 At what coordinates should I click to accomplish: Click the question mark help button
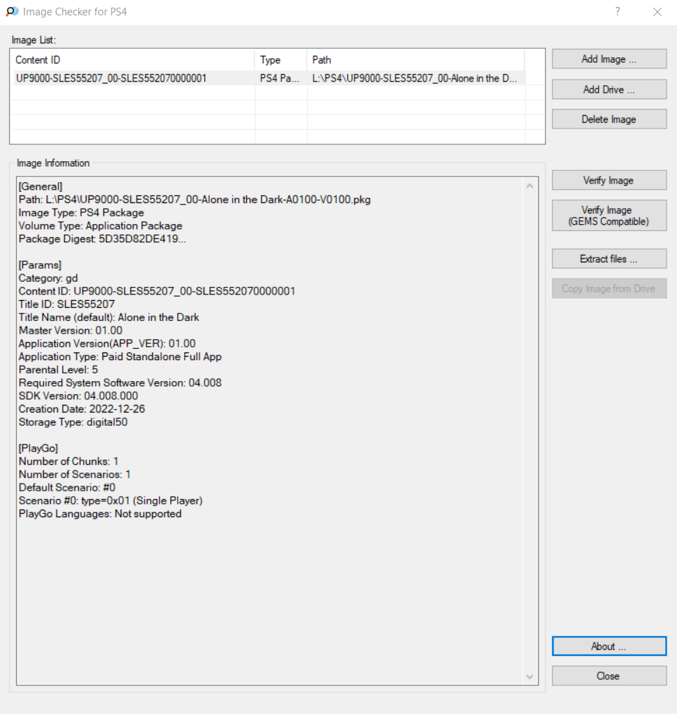tap(617, 12)
